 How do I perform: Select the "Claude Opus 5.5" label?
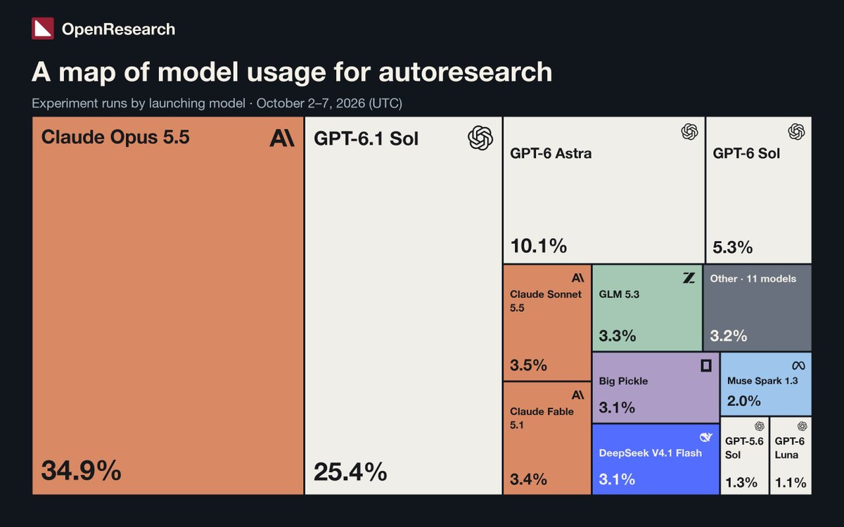click(115, 137)
